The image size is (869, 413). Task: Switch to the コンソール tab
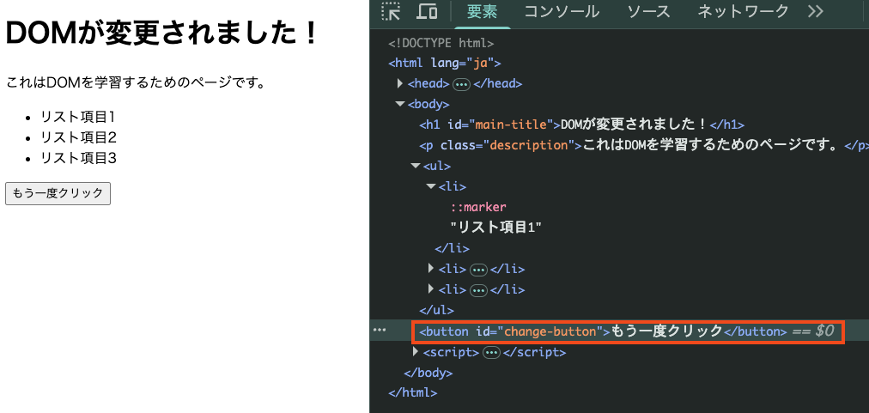pyautogui.click(x=562, y=12)
